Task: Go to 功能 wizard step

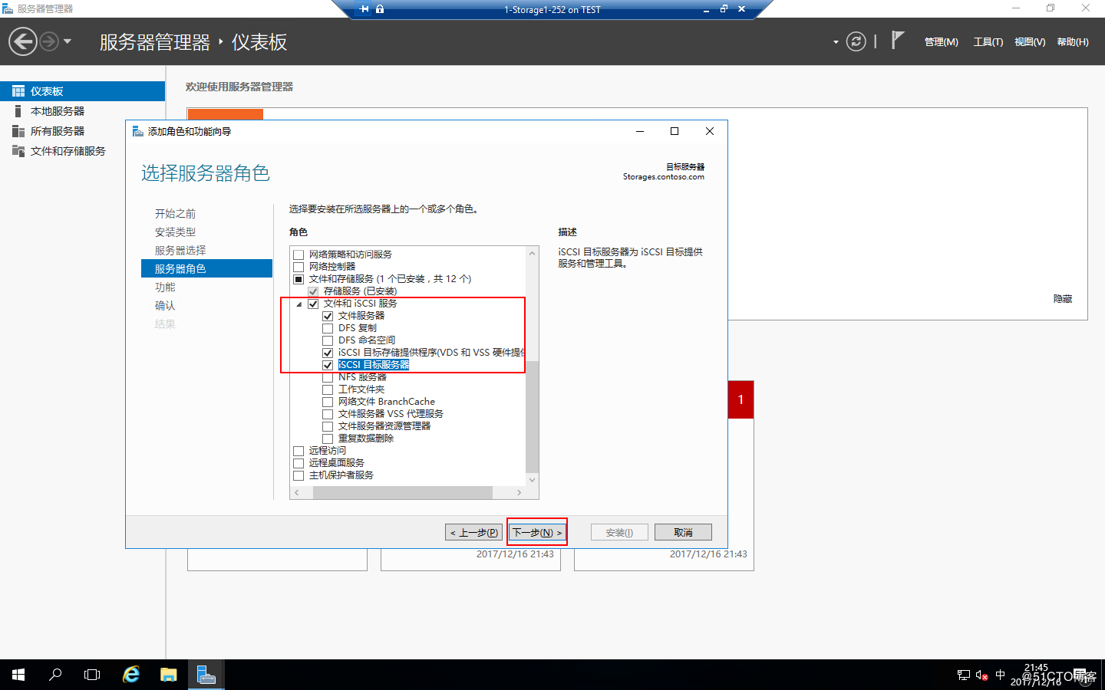Action: [165, 287]
